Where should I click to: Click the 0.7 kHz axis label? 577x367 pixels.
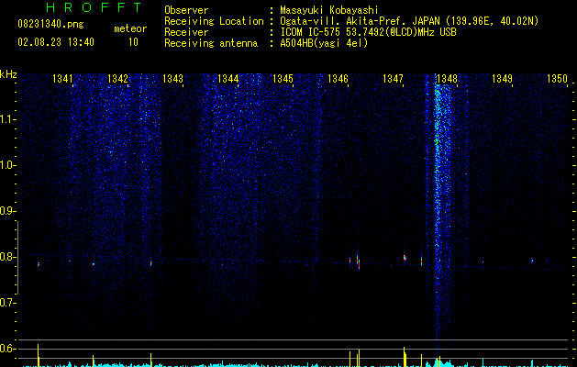(x=6, y=303)
